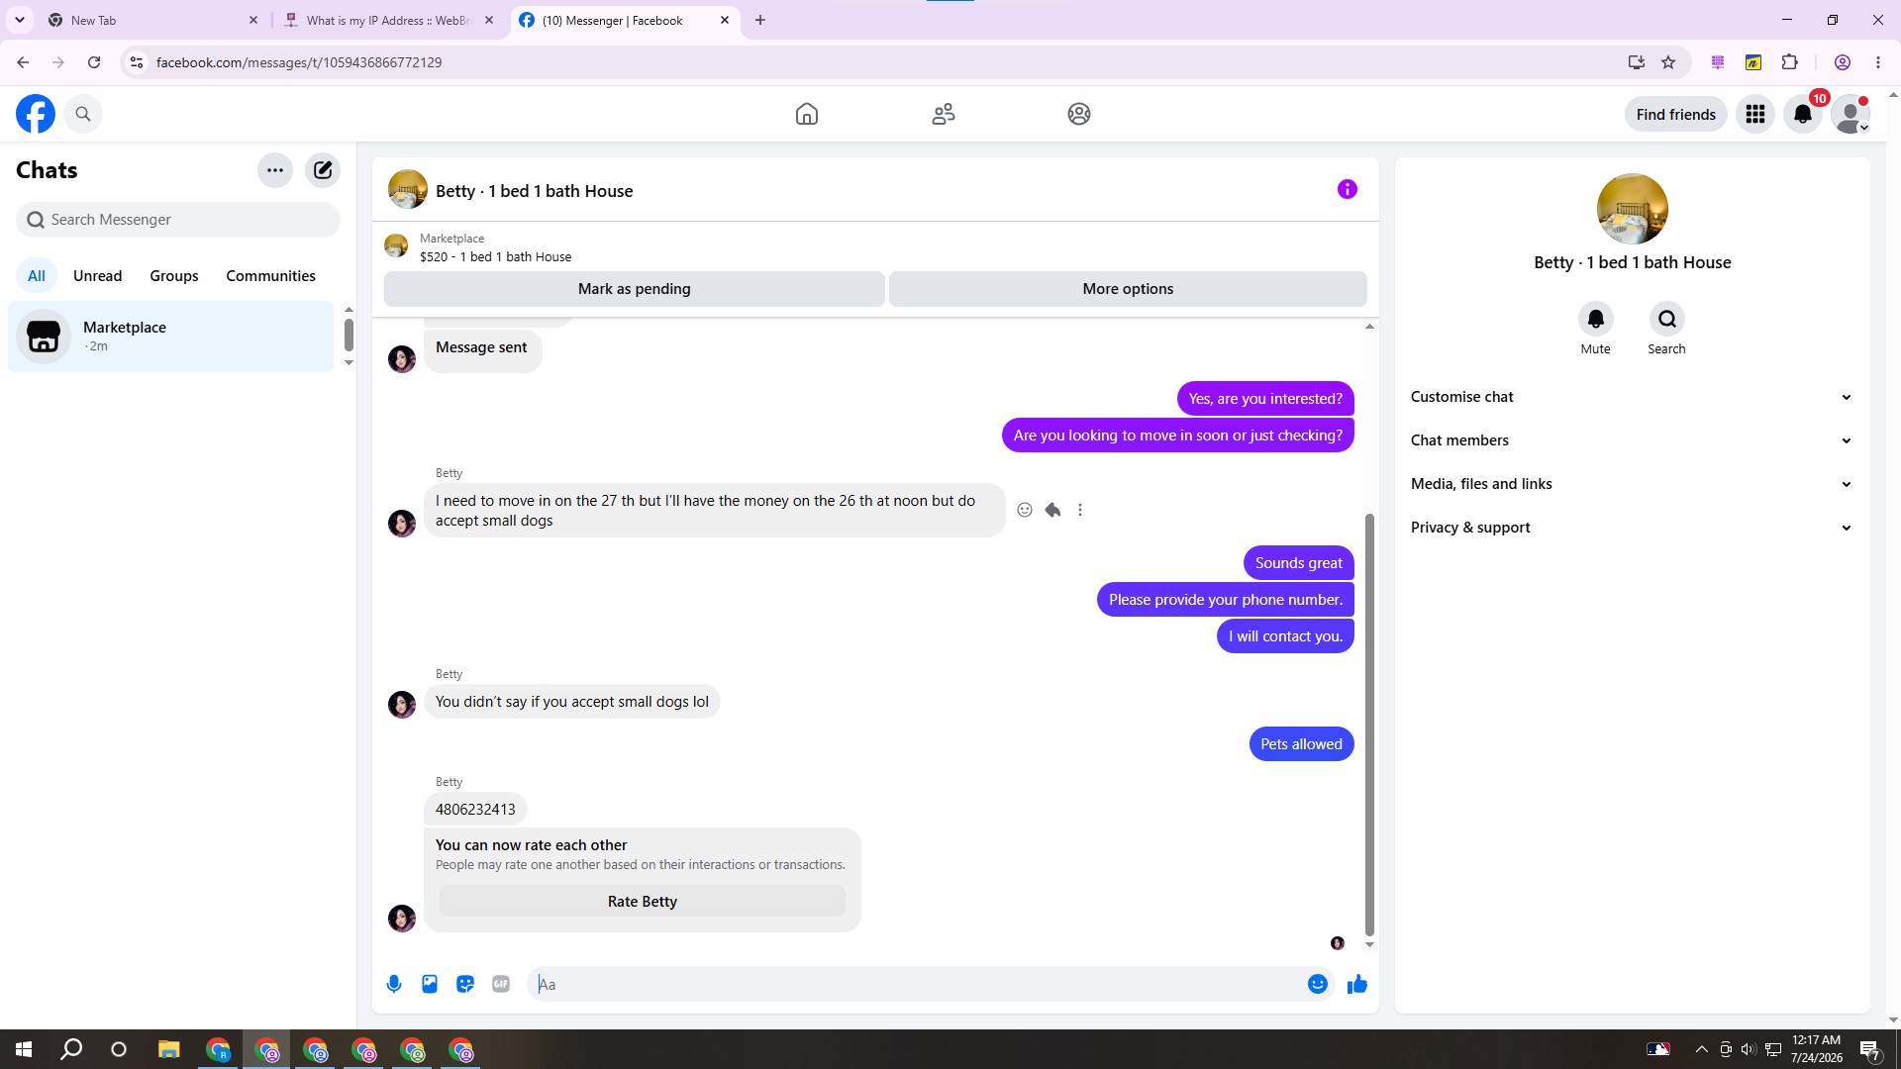Select the All chats filter
The width and height of the screenshot is (1901, 1069).
coord(37,276)
